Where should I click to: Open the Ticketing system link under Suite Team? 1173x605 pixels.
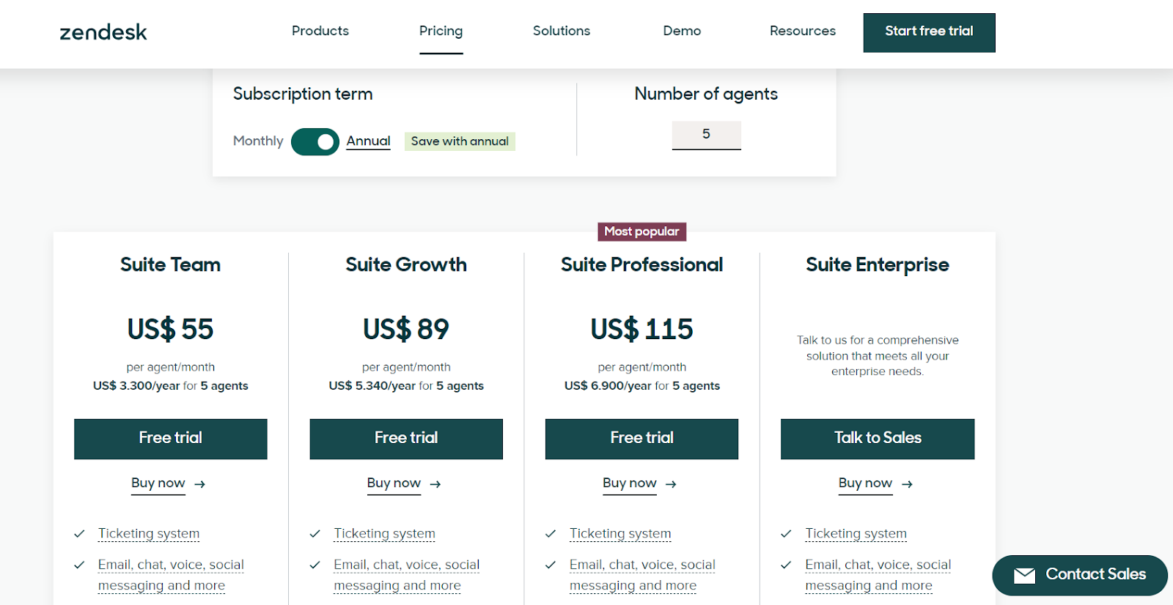tap(148, 534)
